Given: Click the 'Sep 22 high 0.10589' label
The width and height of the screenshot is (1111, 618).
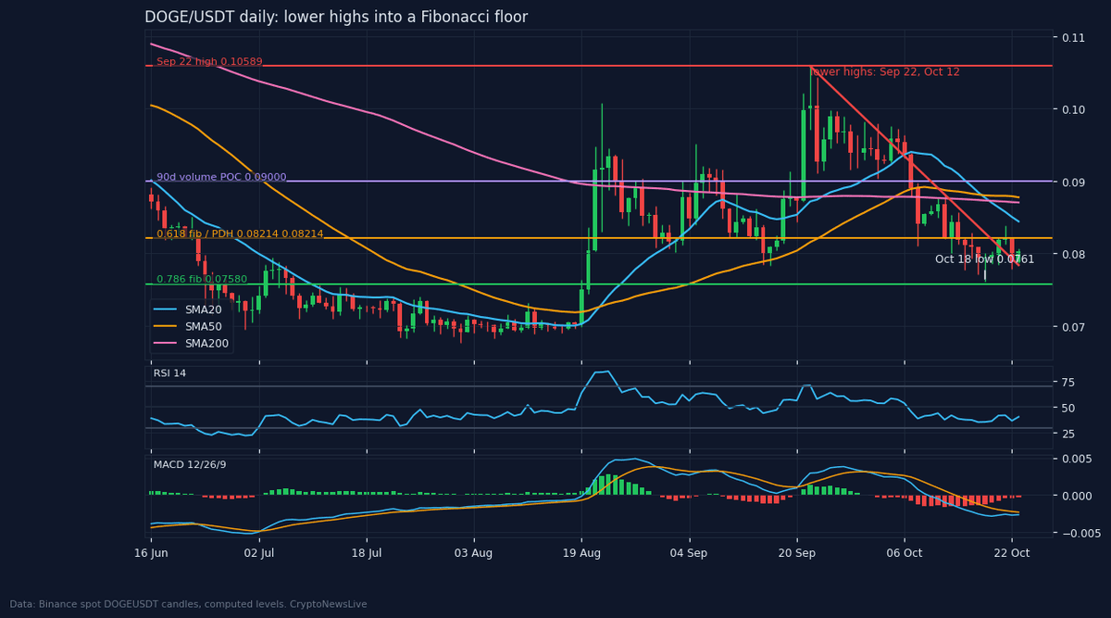Looking at the screenshot, I should tap(209, 62).
